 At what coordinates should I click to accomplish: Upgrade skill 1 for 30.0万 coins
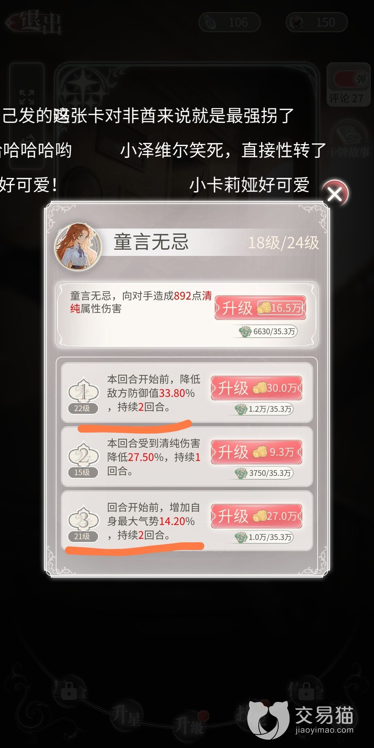257,388
